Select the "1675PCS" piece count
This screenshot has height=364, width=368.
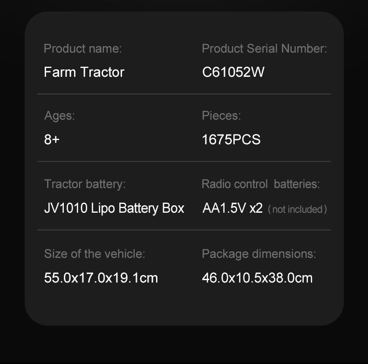[x=231, y=139]
